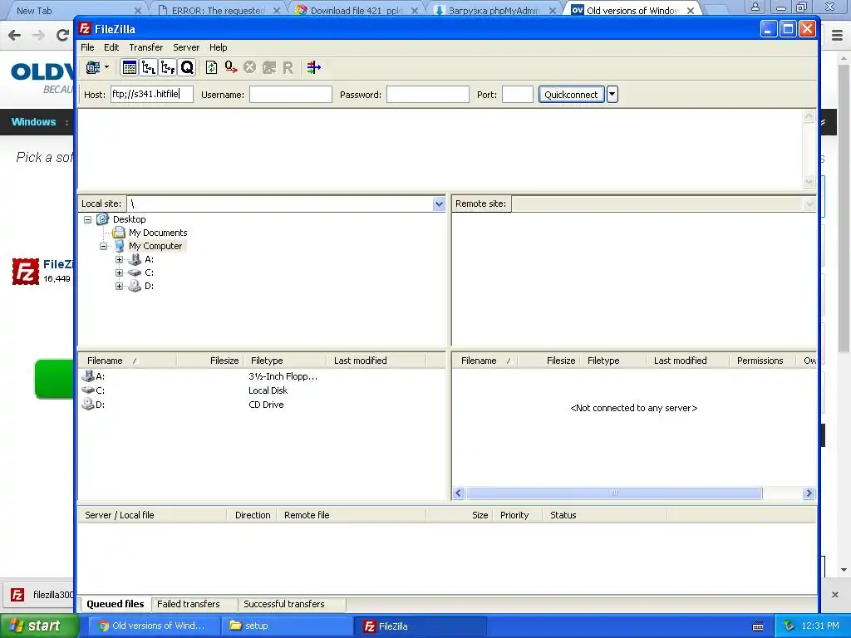Collapse the My Computer tree node
This screenshot has height=638, width=851.
pos(103,246)
